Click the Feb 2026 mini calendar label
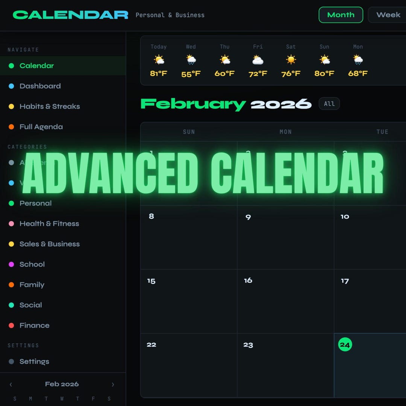 62,384
